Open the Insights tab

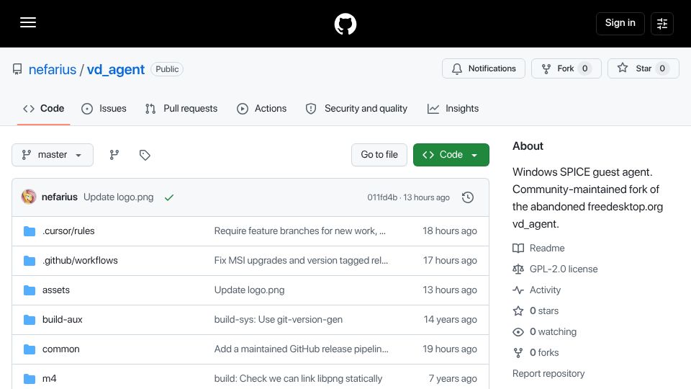pos(453,109)
